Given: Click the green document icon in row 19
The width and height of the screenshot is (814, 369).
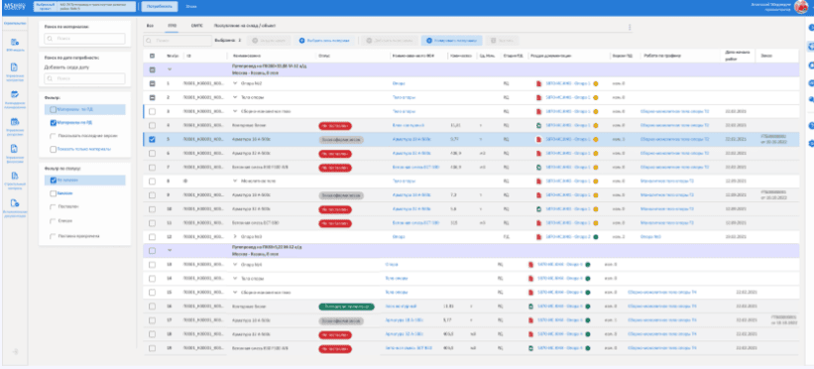Looking at the screenshot, I should pos(530,348).
